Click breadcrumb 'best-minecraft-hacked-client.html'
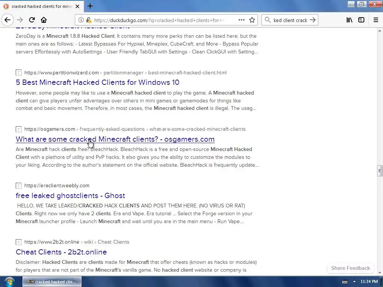Viewport: 383px width, 287px height. pyautogui.click(x=187, y=73)
